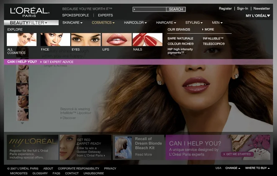Image resolution: width=277 pixels, height=176 pixels.
Task: Open the Golden Getaway contest banner
Action: (85, 147)
